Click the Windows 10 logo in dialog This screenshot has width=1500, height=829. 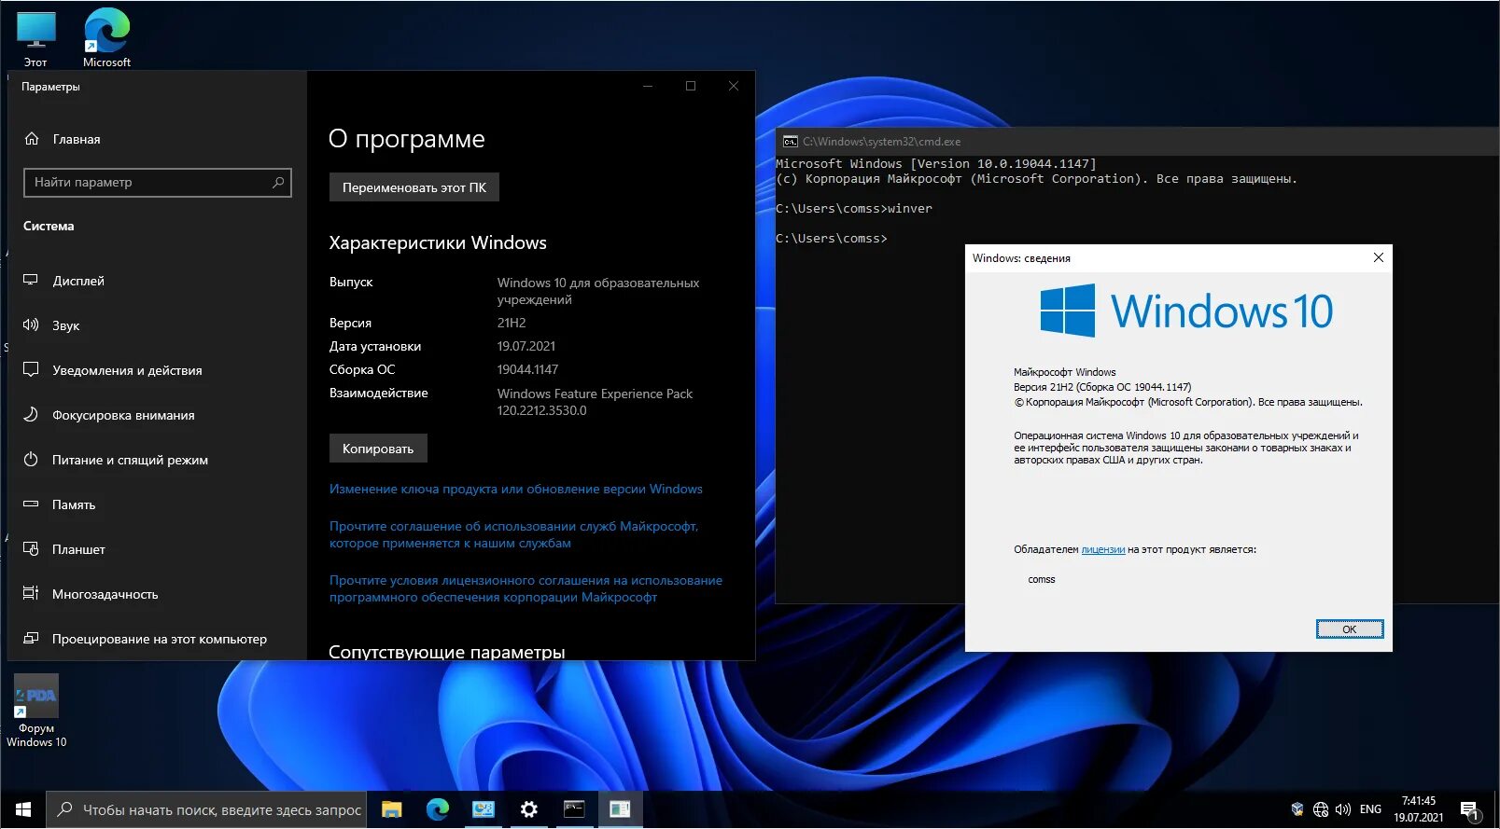pyautogui.click(x=1186, y=311)
